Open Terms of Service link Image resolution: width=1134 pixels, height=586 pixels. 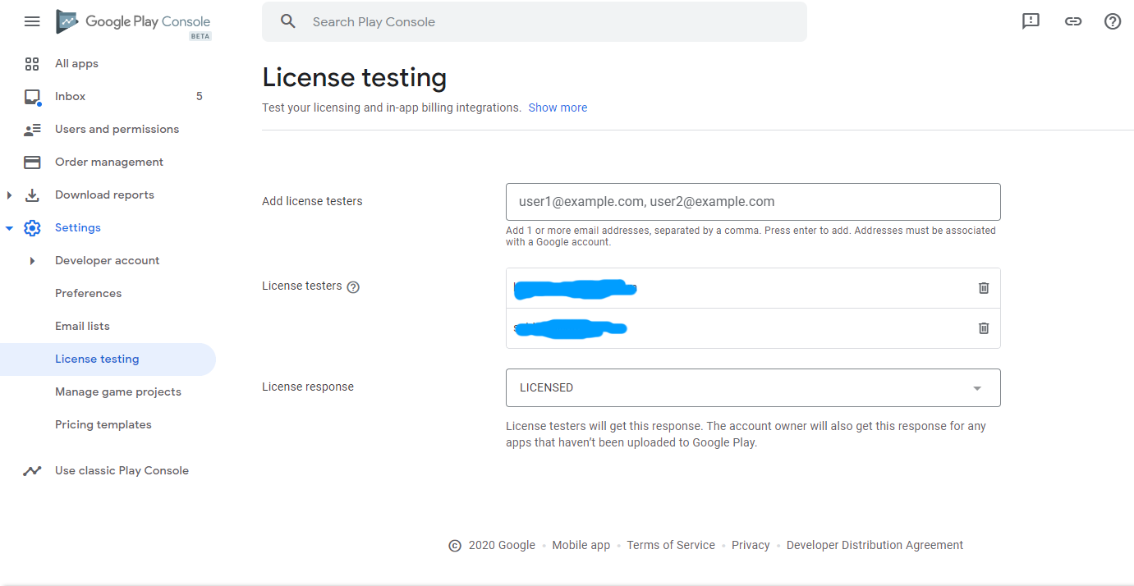coord(671,545)
